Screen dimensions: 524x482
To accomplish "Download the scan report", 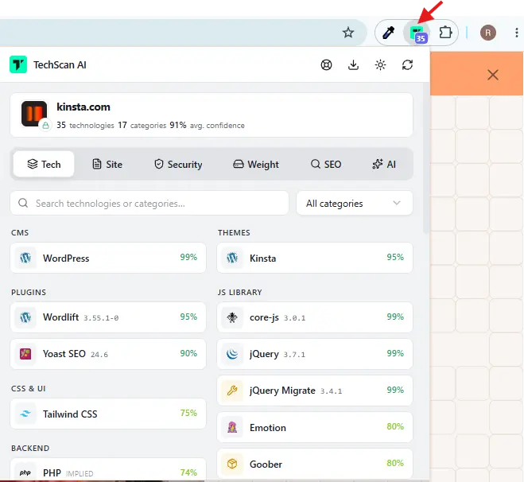I will point(353,64).
